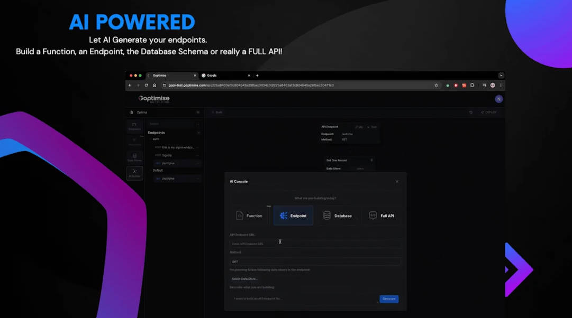Click the user avatar N icon

point(498,99)
